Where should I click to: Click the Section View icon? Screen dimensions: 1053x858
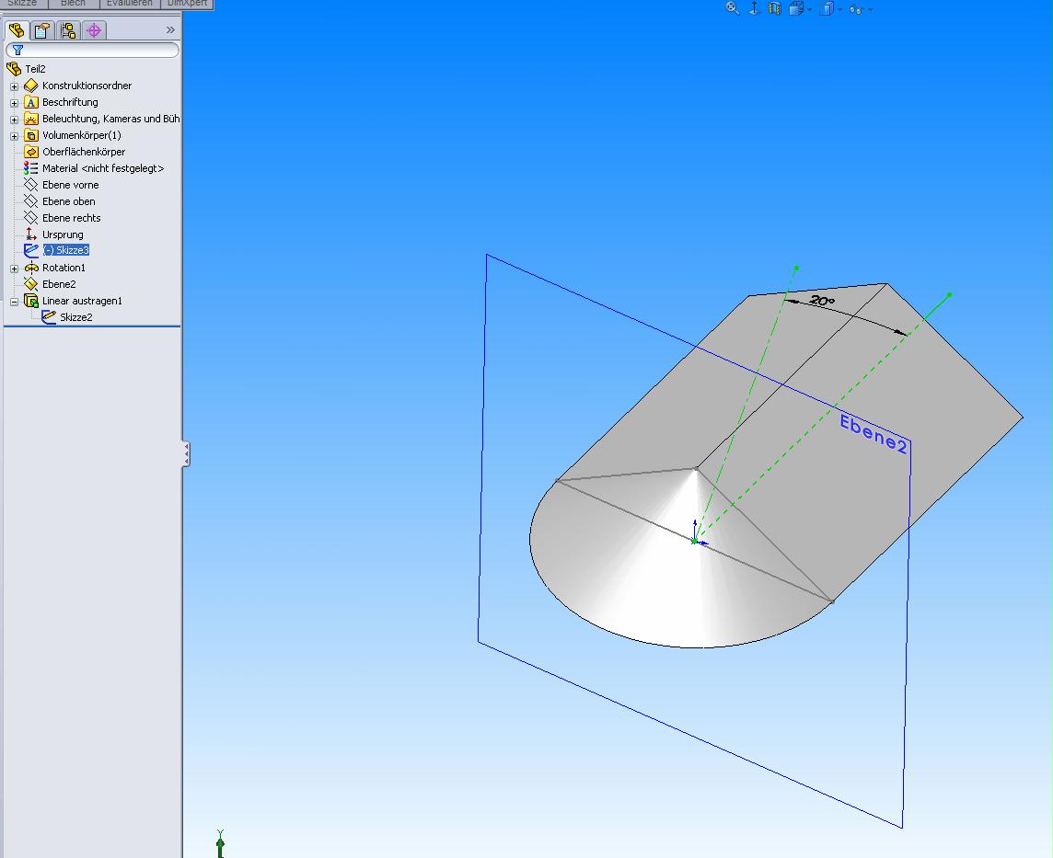click(775, 8)
